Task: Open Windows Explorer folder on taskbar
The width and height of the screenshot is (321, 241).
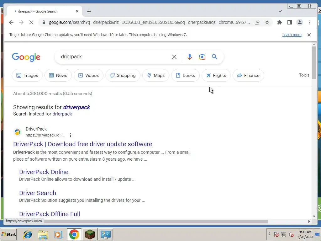Action: click(43, 234)
